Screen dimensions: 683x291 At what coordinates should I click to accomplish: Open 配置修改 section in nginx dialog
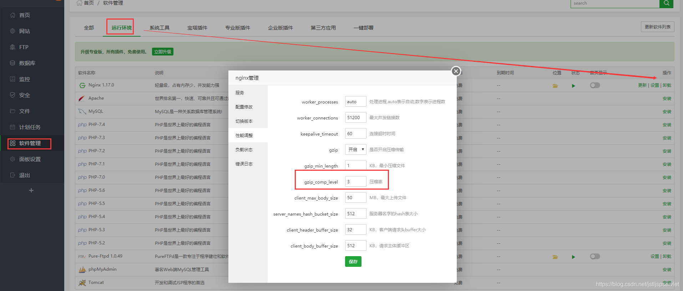248,107
